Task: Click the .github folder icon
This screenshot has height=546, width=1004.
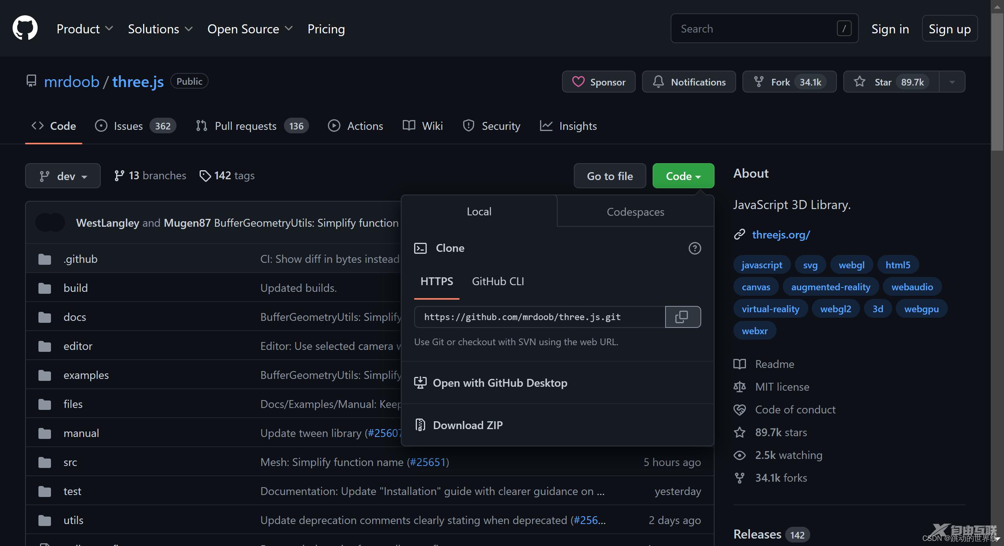Action: pos(45,259)
